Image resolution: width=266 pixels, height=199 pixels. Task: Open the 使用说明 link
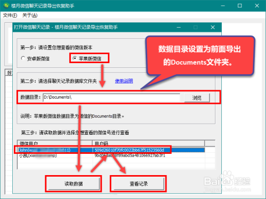(x=124, y=81)
